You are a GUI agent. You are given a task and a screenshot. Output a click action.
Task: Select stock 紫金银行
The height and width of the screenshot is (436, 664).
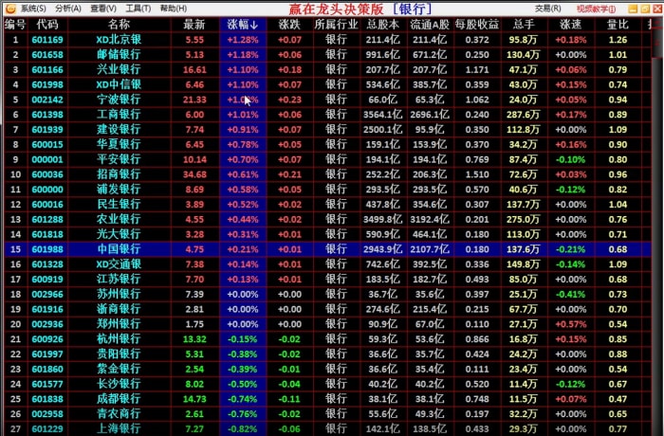(x=119, y=369)
